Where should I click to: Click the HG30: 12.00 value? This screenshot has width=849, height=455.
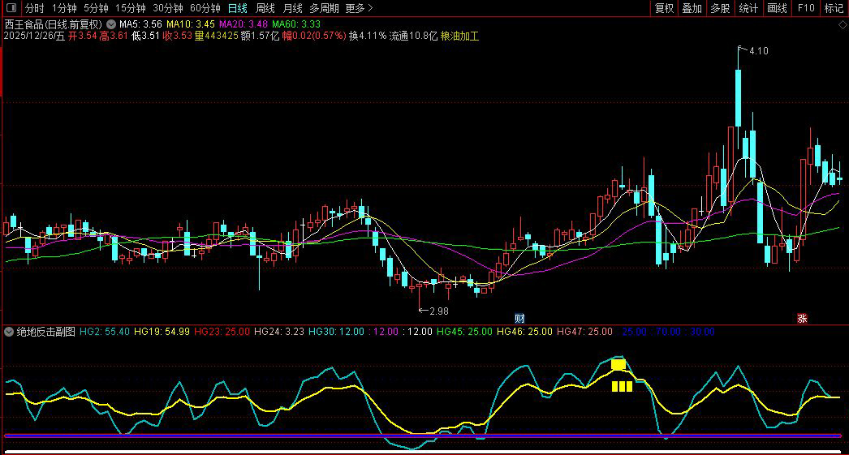point(335,332)
